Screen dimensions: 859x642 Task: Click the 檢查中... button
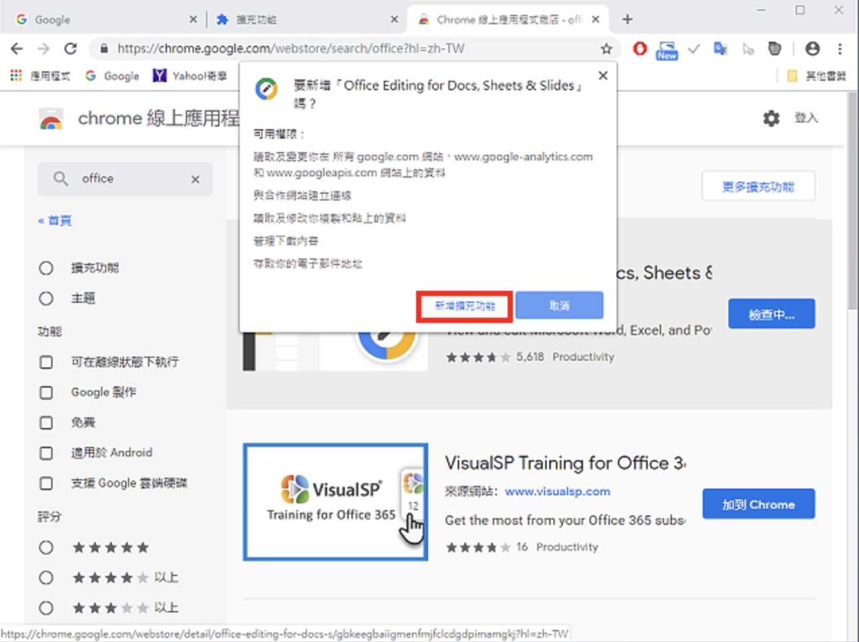(x=771, y=314)
